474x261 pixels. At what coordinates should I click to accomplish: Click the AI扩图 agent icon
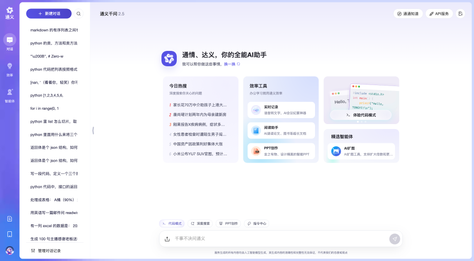click(336, 151)
